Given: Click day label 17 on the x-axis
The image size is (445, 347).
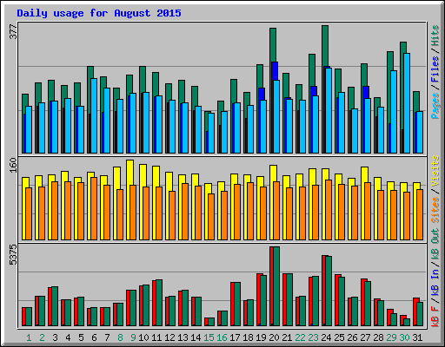Looking at the screenshot, I should [235, 337].
